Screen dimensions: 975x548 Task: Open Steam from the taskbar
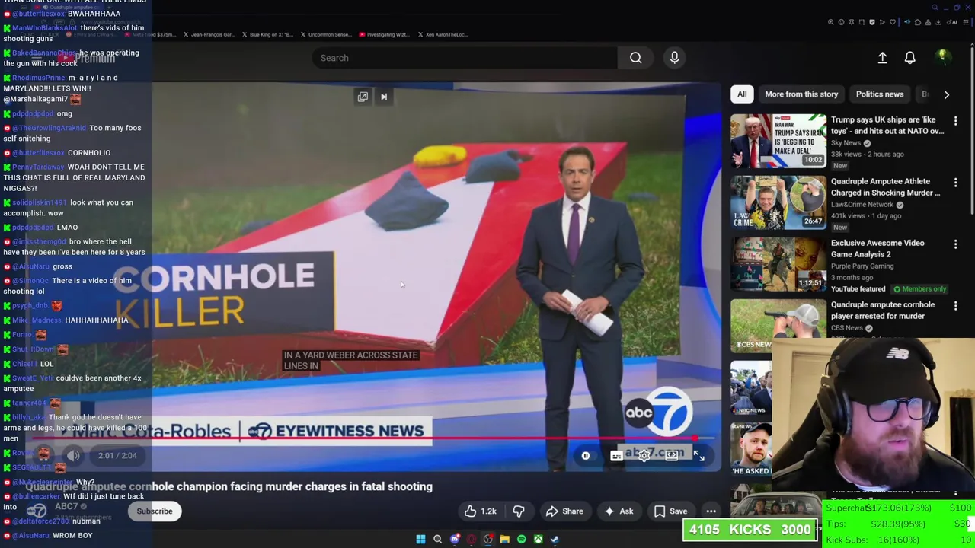pyautogui.click(x=555, y=540)
